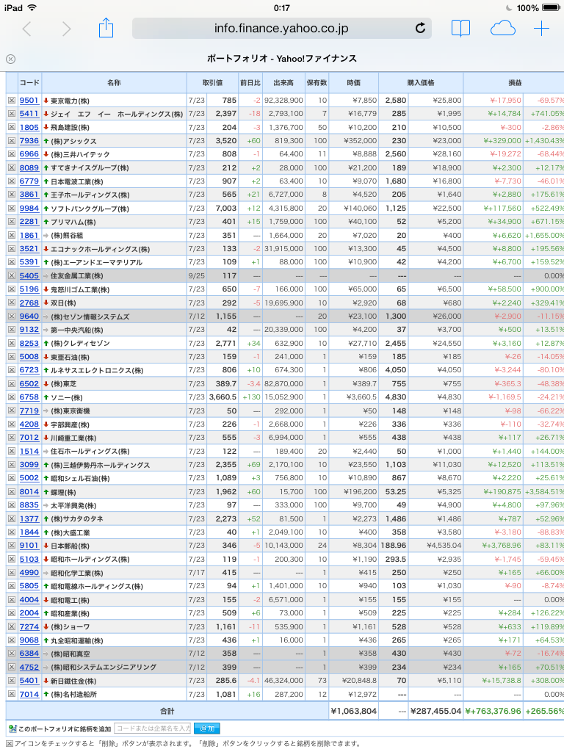Screen dimensions: 564x752
Task: Select the 合計 row label
Action: tap(167, 711)
